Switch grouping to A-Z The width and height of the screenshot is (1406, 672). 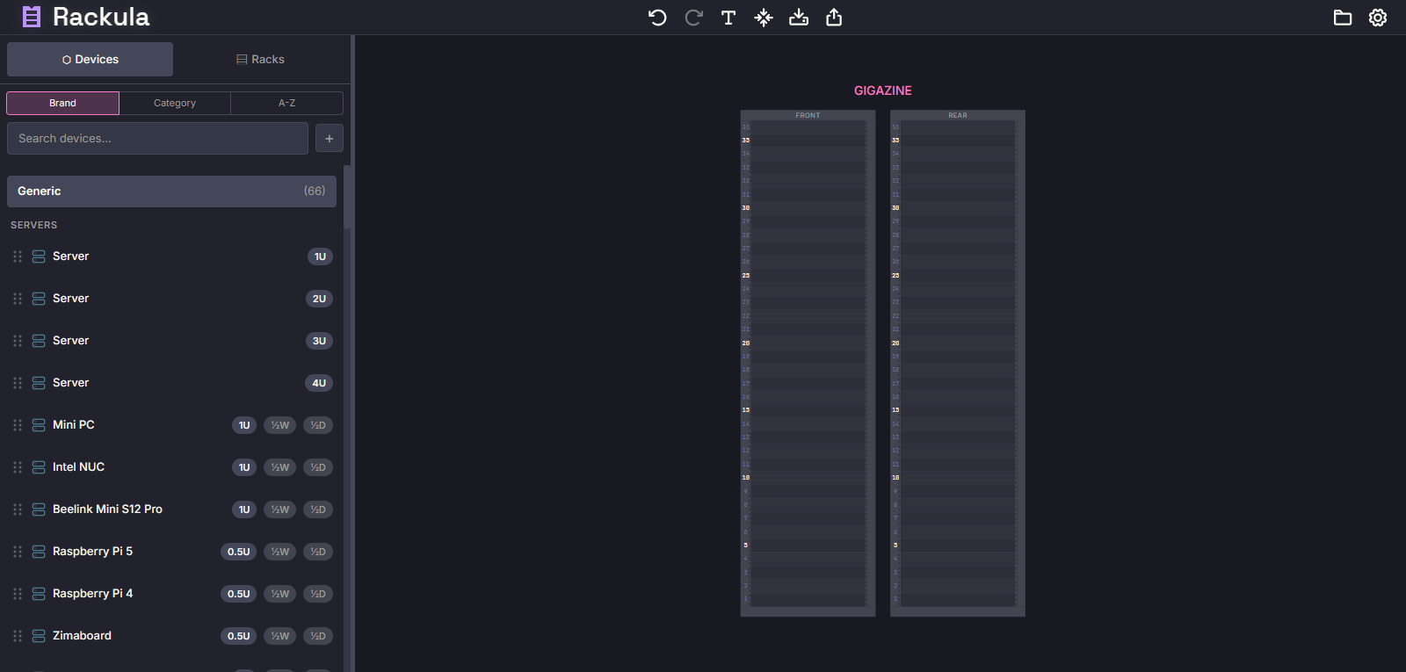286,103
